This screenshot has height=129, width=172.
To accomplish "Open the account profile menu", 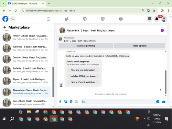I will [164, 19].
